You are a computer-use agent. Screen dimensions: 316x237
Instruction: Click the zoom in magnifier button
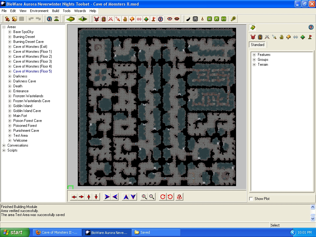point(144,197)
